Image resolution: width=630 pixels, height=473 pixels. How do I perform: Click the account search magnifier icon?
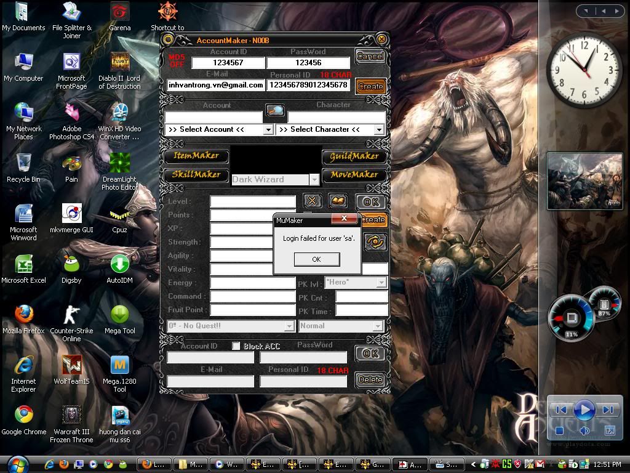coord(275,110)
